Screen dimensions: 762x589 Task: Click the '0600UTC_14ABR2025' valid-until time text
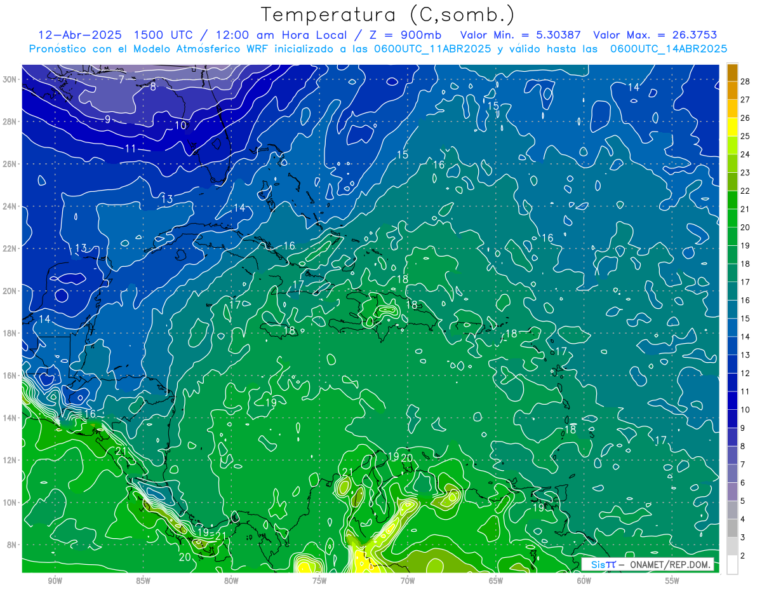pyautogui.click(x=669, y=48)
